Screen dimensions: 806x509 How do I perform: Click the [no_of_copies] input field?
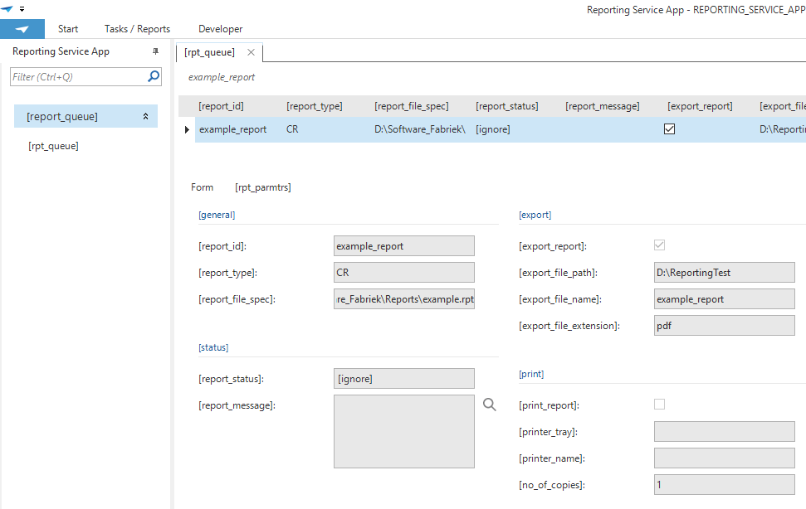coord(724,484)
